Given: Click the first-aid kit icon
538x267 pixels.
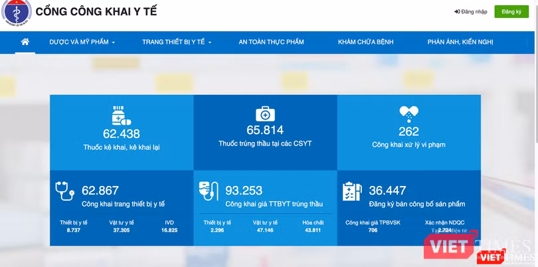Looking at the screenshot, I should [265, 114].
